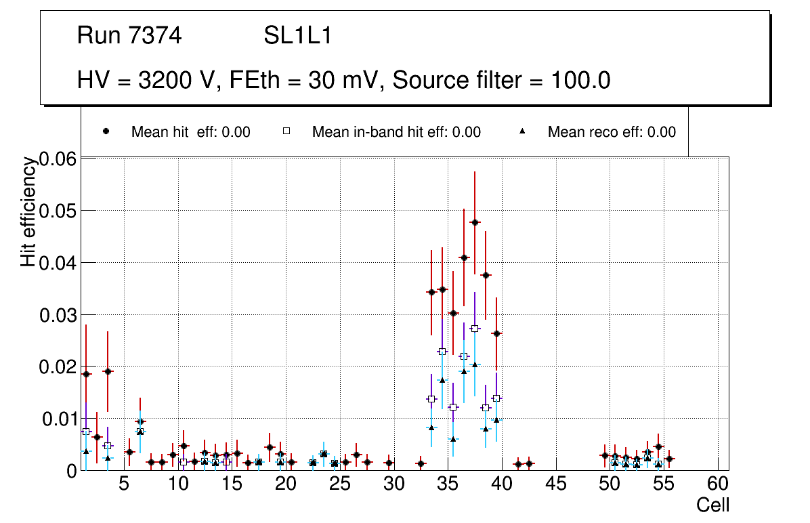Image resolution: width=810 pixels, height=523 pixels.
Task: Click the black triangle legend marker
Action: coord(522,131)
